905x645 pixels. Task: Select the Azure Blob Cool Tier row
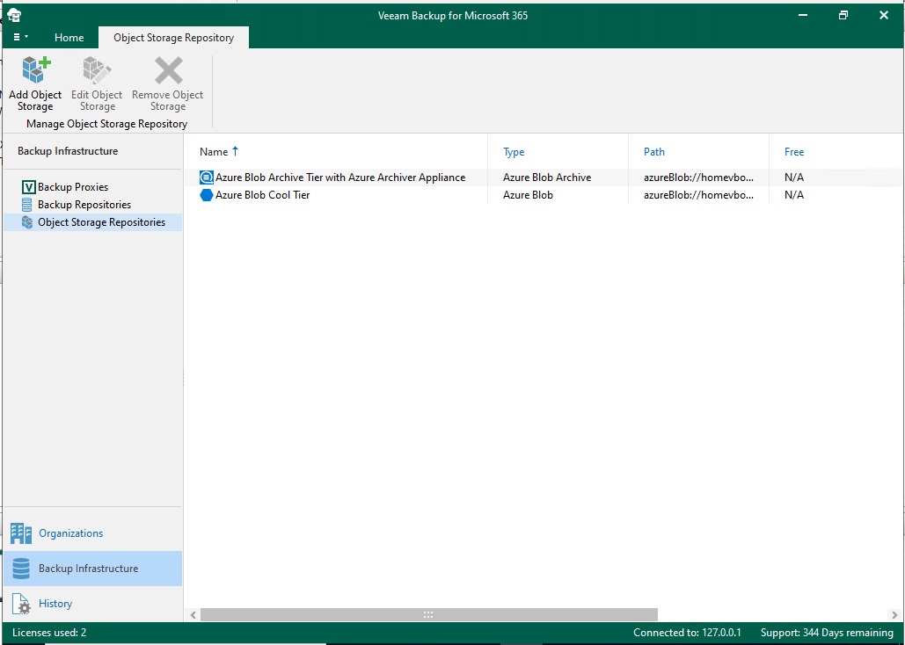543,195
